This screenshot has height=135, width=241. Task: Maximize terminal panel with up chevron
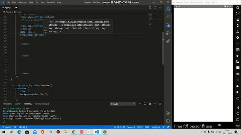coord(155,104)
